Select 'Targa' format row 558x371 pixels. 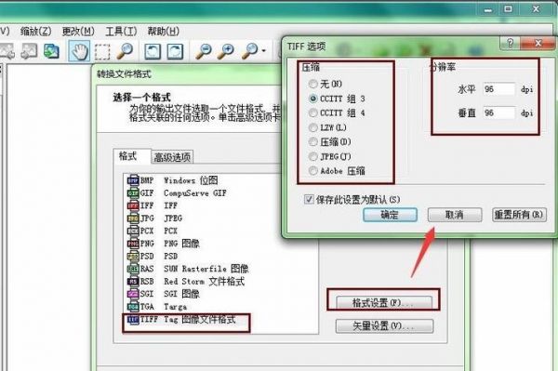175,307
